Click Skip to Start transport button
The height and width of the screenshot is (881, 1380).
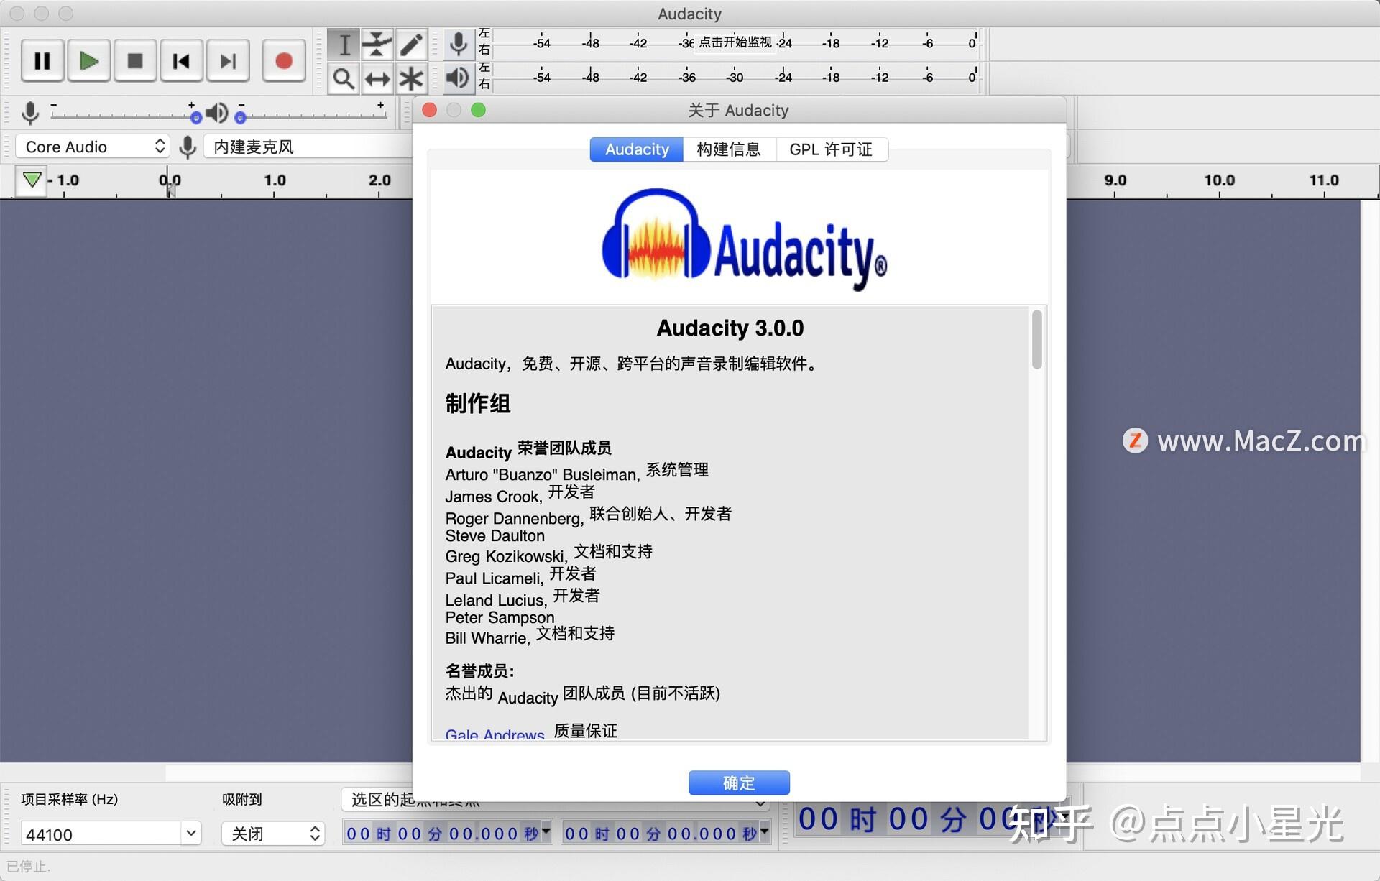click(180, 60)
